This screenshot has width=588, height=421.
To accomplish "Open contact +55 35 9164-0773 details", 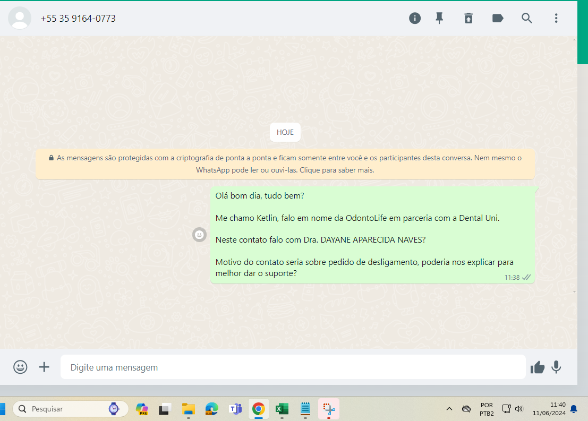I will [x=78, y=19].
